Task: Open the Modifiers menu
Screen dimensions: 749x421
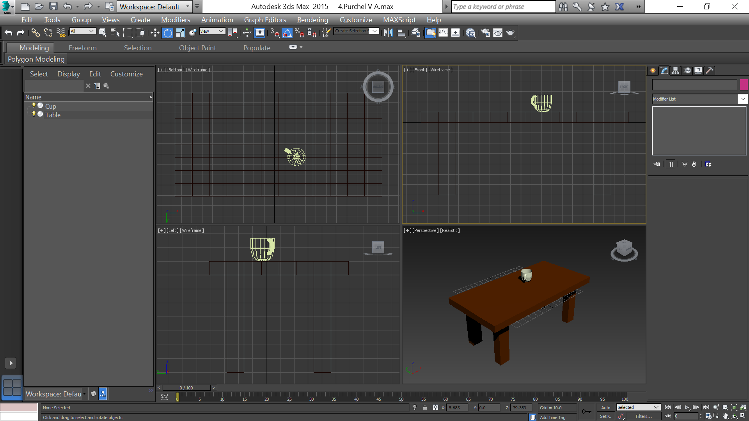Action: 176,19
